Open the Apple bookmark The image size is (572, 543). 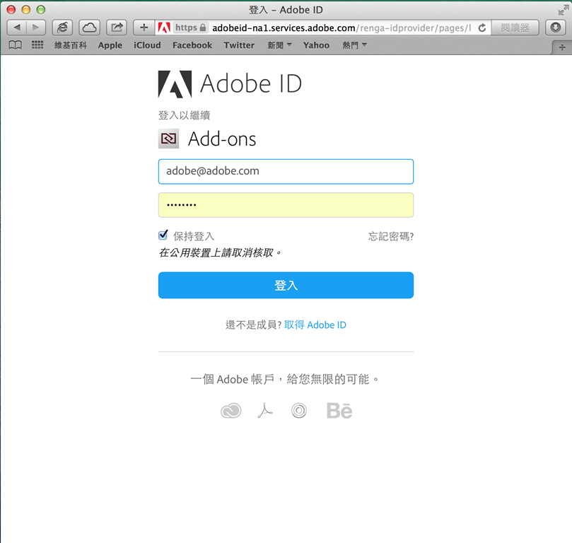tap(110, 45)
